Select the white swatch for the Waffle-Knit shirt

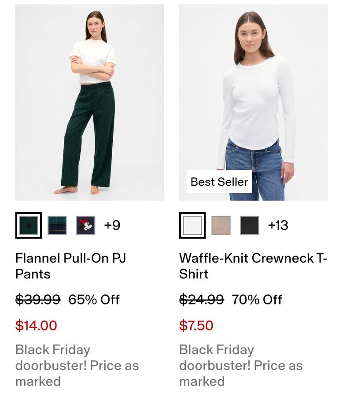[x=192, y=225]
